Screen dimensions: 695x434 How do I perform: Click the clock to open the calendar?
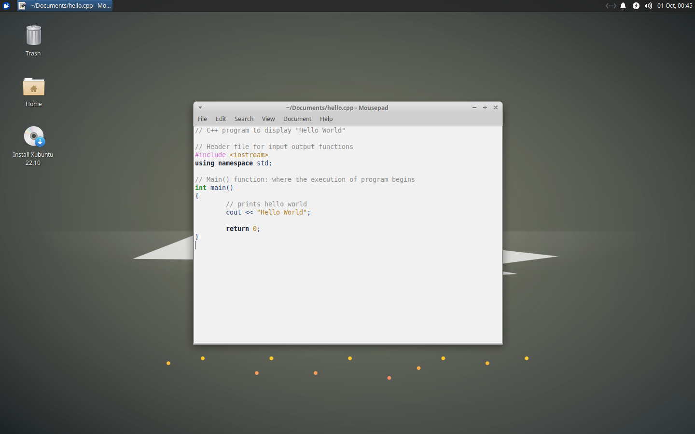[x=675, y=5]
